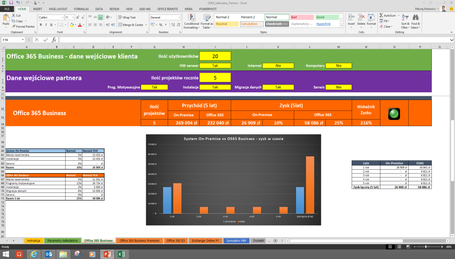Click the Undo arrow in Quick Access
Viewport: 455px width, 259px height.
point(18,3)
